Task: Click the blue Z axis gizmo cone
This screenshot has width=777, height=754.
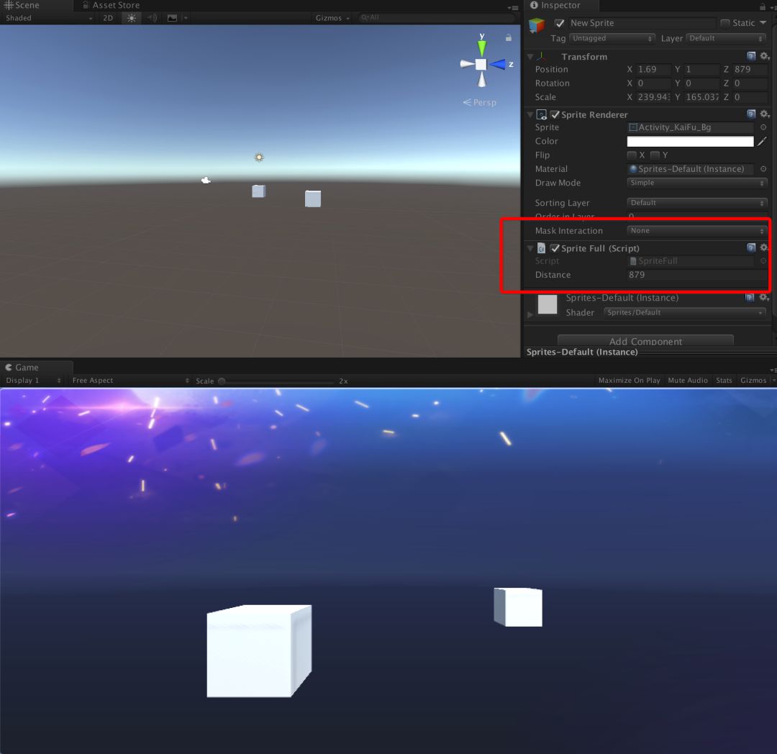Action: click(498, 64)
